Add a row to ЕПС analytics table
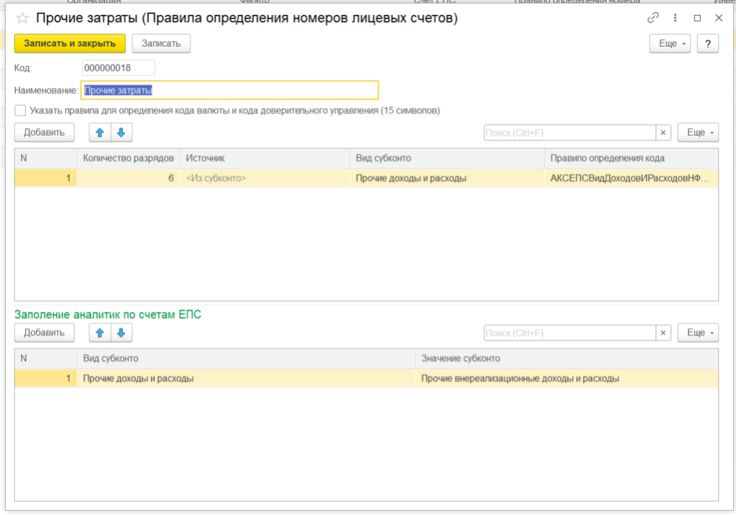The image size is (736, 515). (x=44, y=333)
